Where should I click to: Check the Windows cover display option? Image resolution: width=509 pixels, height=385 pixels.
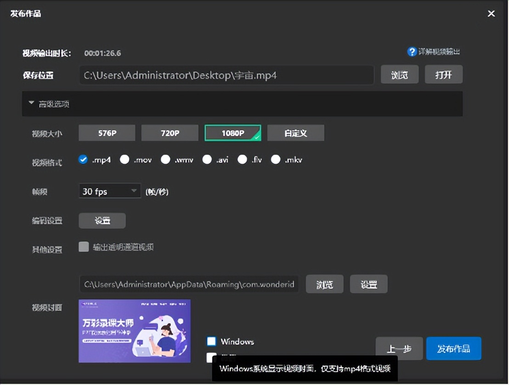[x=212, y=341]
